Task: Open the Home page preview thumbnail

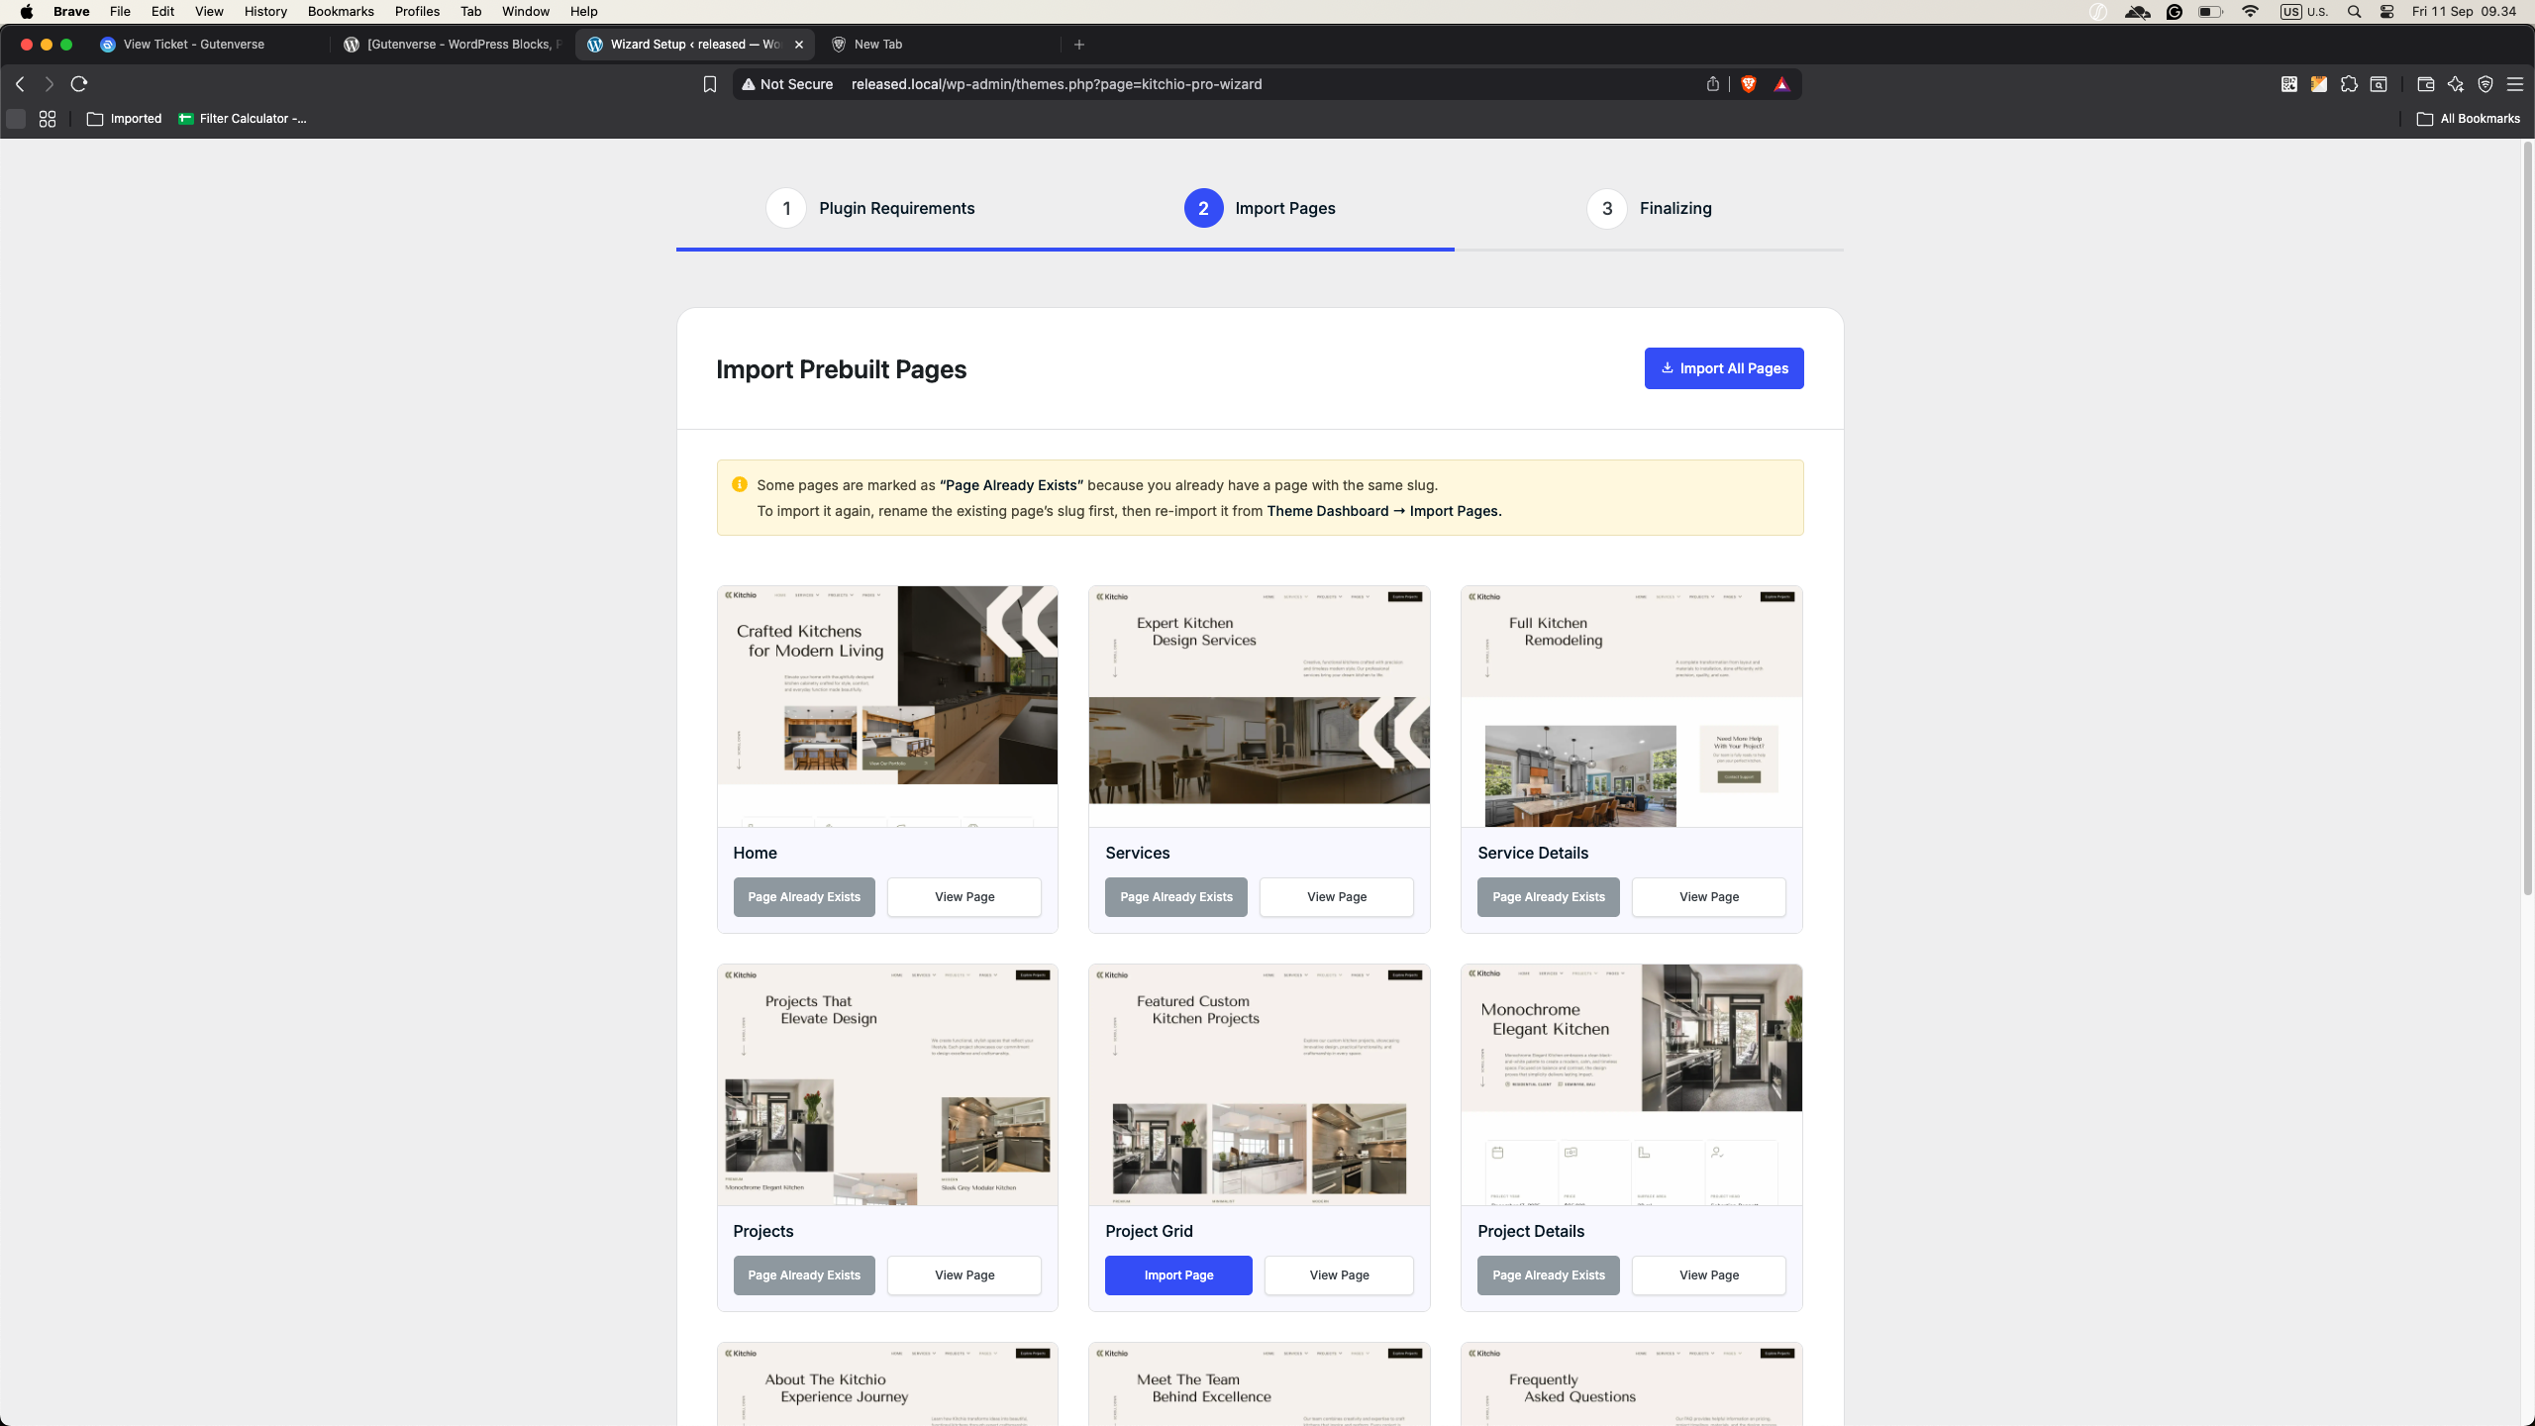Action: (887, 706)
